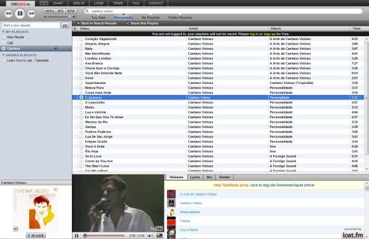Click the gear icon on the highlighted 'O Quereres' row
Image resolution: width=369 pixels, height=239 pixels.
coord(81,97)
